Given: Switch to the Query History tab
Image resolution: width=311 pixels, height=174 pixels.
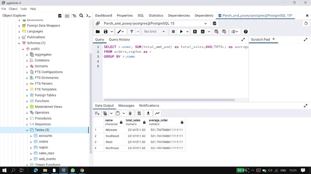Looking at the screenshot, I should 119,40.
